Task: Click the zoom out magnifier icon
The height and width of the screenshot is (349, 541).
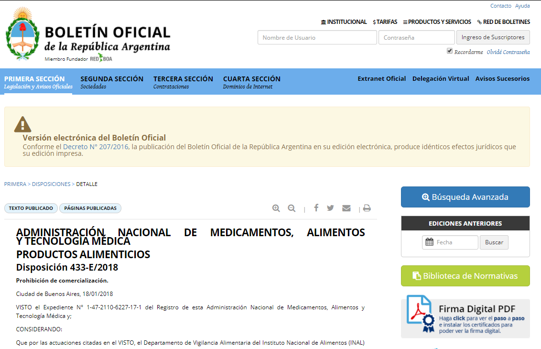Action: pyautogui.click(x=292, y=208)
